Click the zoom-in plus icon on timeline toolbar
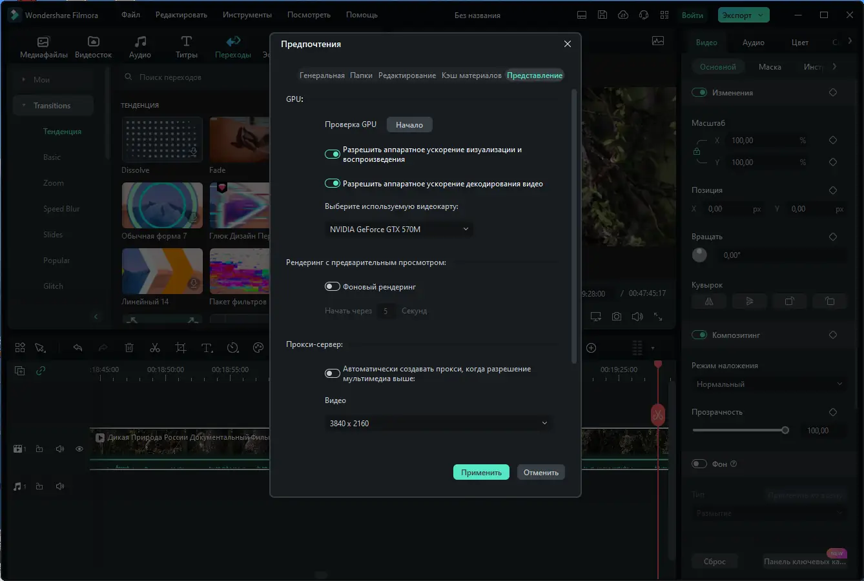The width and height of the screenshot is (864, 581). [x=591, y=348]
